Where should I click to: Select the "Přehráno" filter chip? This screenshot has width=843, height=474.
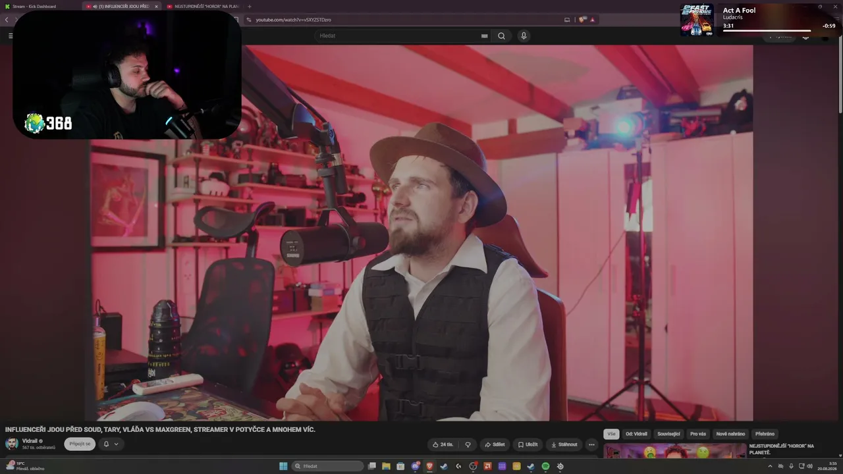click(765, 434)
